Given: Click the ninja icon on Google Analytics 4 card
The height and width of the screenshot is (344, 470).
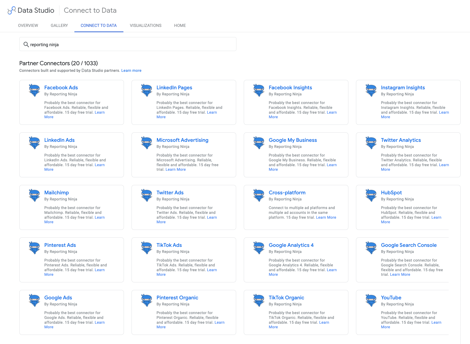Looking at the screenshot, I should click(x=259, y=248).
